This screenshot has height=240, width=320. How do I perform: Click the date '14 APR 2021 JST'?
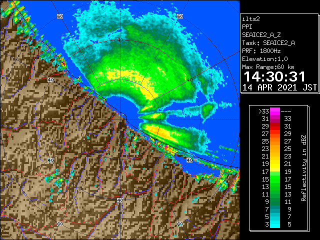coord(279,87)
